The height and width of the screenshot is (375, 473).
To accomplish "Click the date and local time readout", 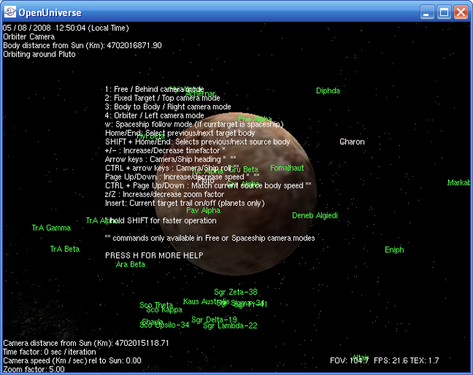I will tap(66, 28).
